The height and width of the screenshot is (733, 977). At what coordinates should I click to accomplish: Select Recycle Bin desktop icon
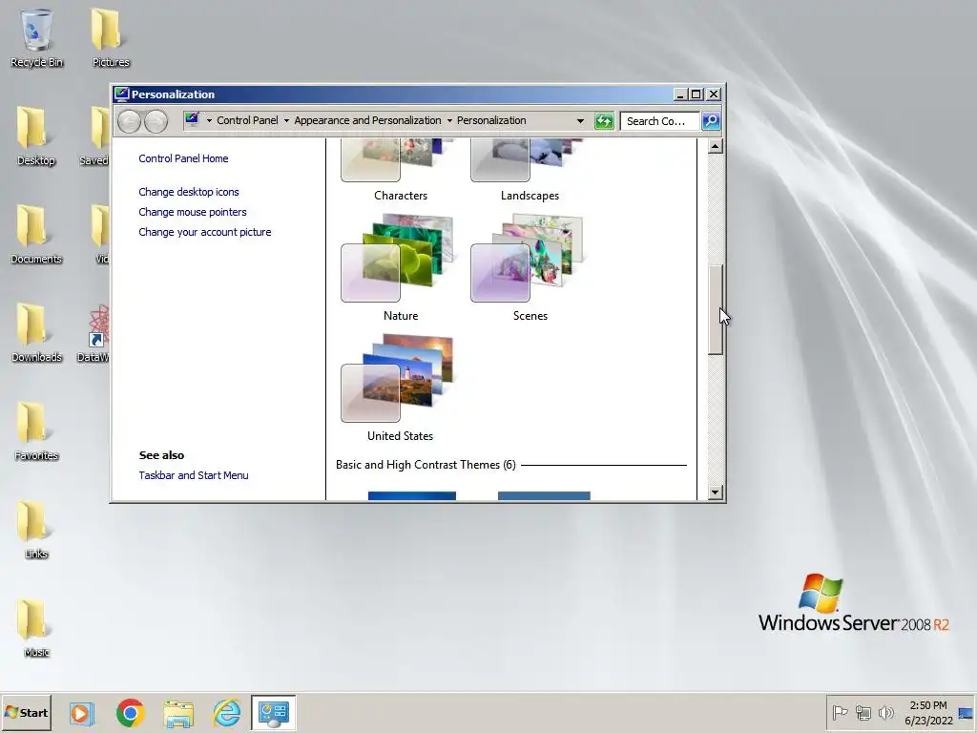(36, 38)
